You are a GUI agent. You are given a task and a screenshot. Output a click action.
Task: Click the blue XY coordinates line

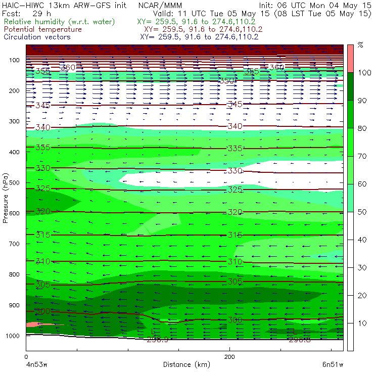(x=199, y=37)
